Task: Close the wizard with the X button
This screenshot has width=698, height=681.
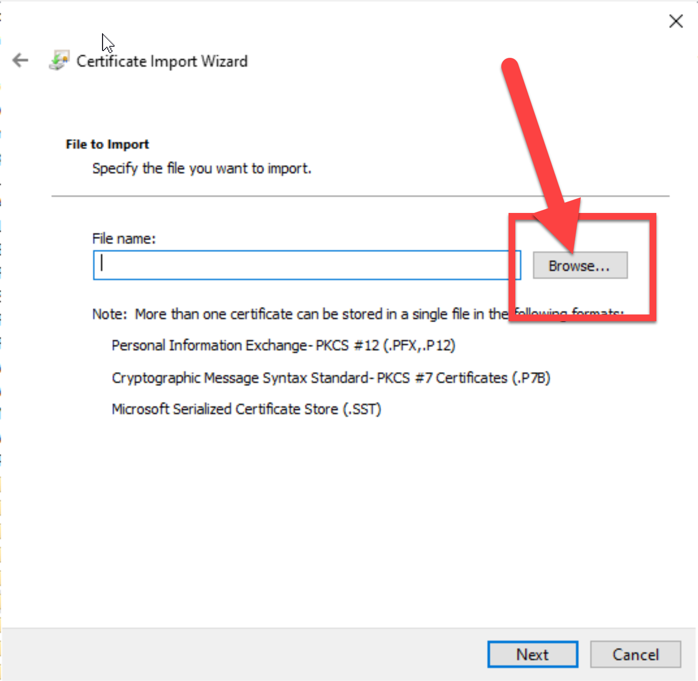Action: point(676,21)
